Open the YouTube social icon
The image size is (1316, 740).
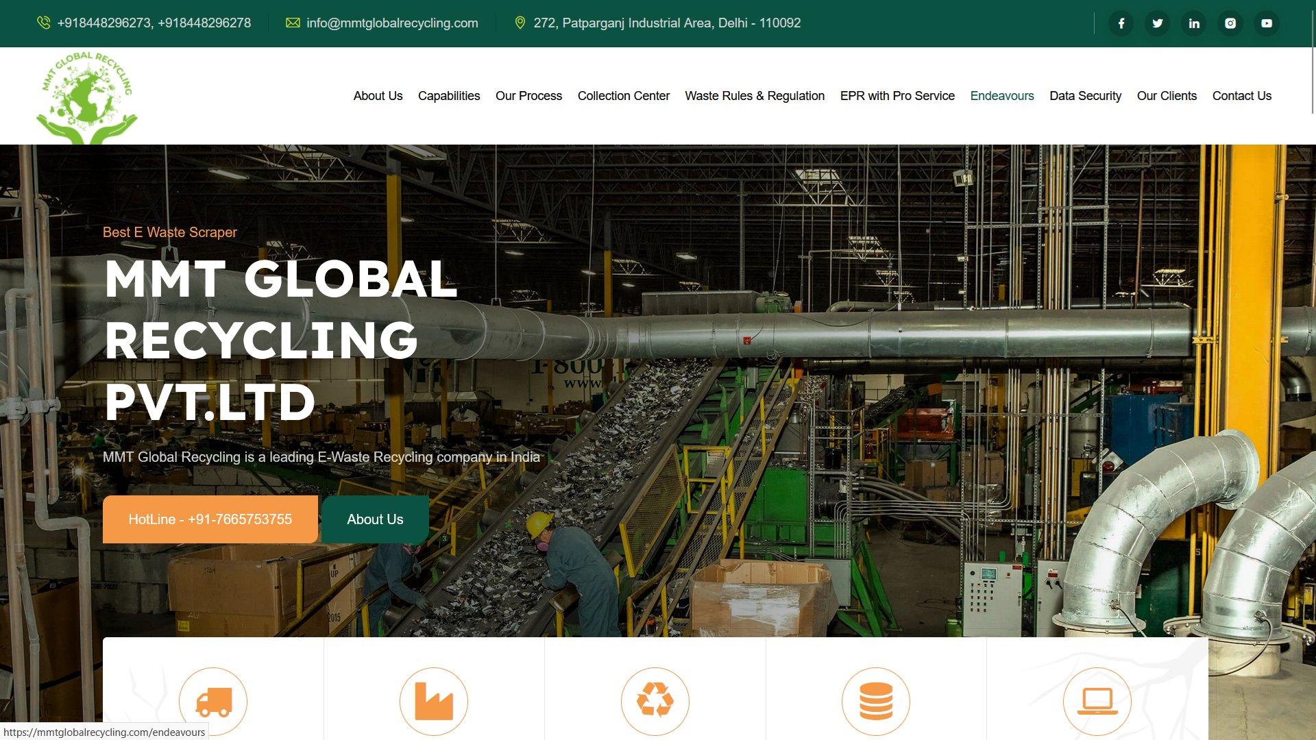(x=1267, y=23)
